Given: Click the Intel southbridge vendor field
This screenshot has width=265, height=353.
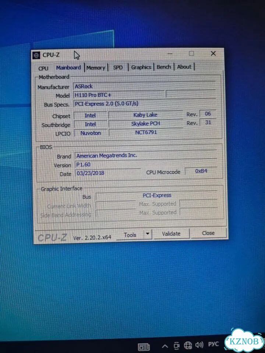Looking at the screenshot, I should click(x=91, y=124).
